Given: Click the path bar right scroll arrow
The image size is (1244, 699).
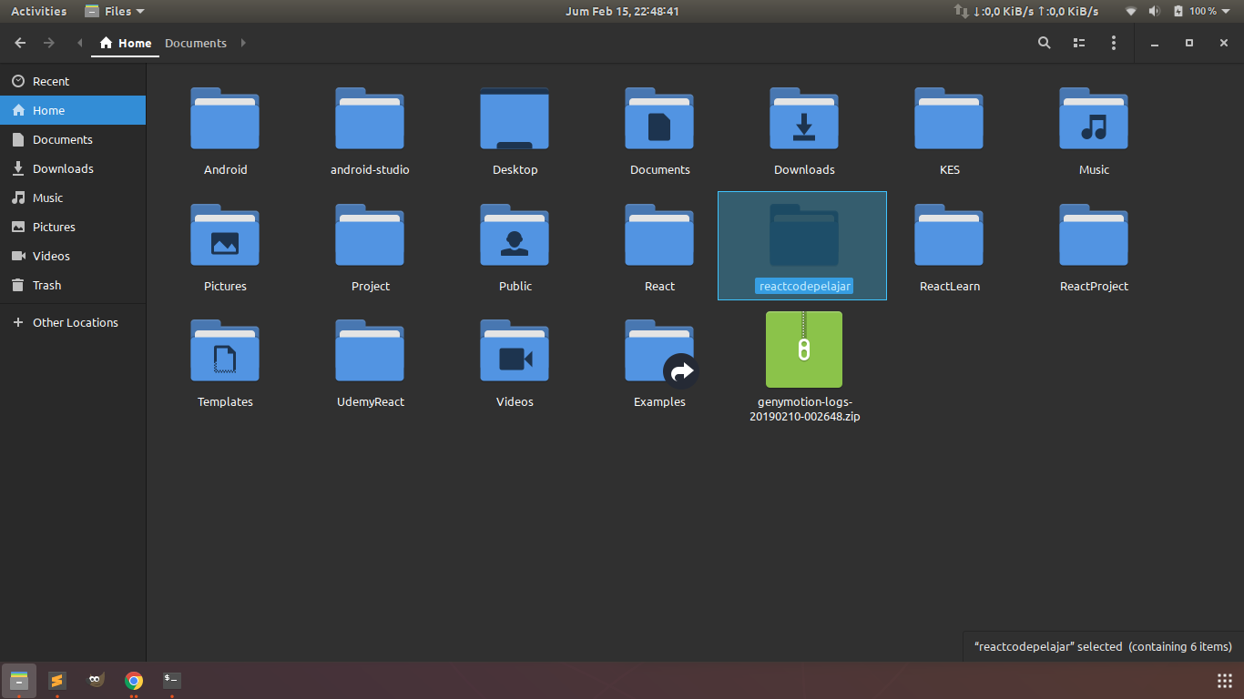Looking at the screenshot, I should [243, 43].
